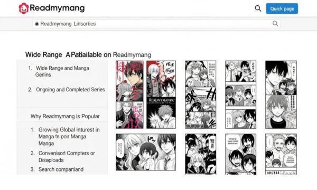This screenshot has width=317, height=190.
Task: Open the Readmymang site title link
Action: pyautogui.click(x=57, y=8)
